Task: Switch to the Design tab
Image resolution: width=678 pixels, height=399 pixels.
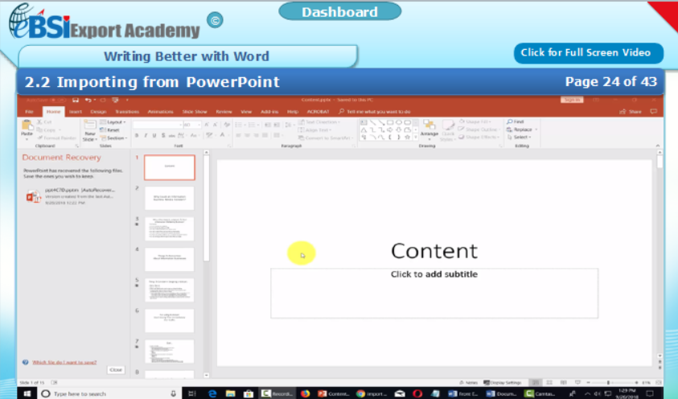Action: (98, 112)
